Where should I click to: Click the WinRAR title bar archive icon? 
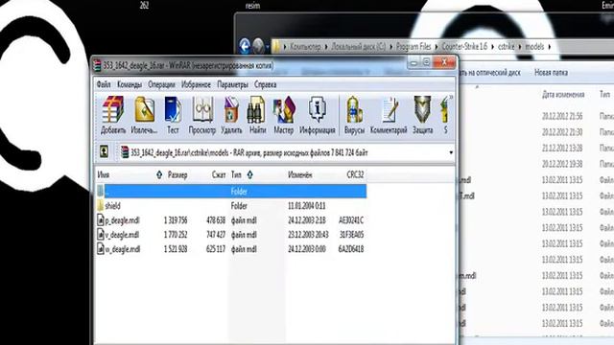98,66
